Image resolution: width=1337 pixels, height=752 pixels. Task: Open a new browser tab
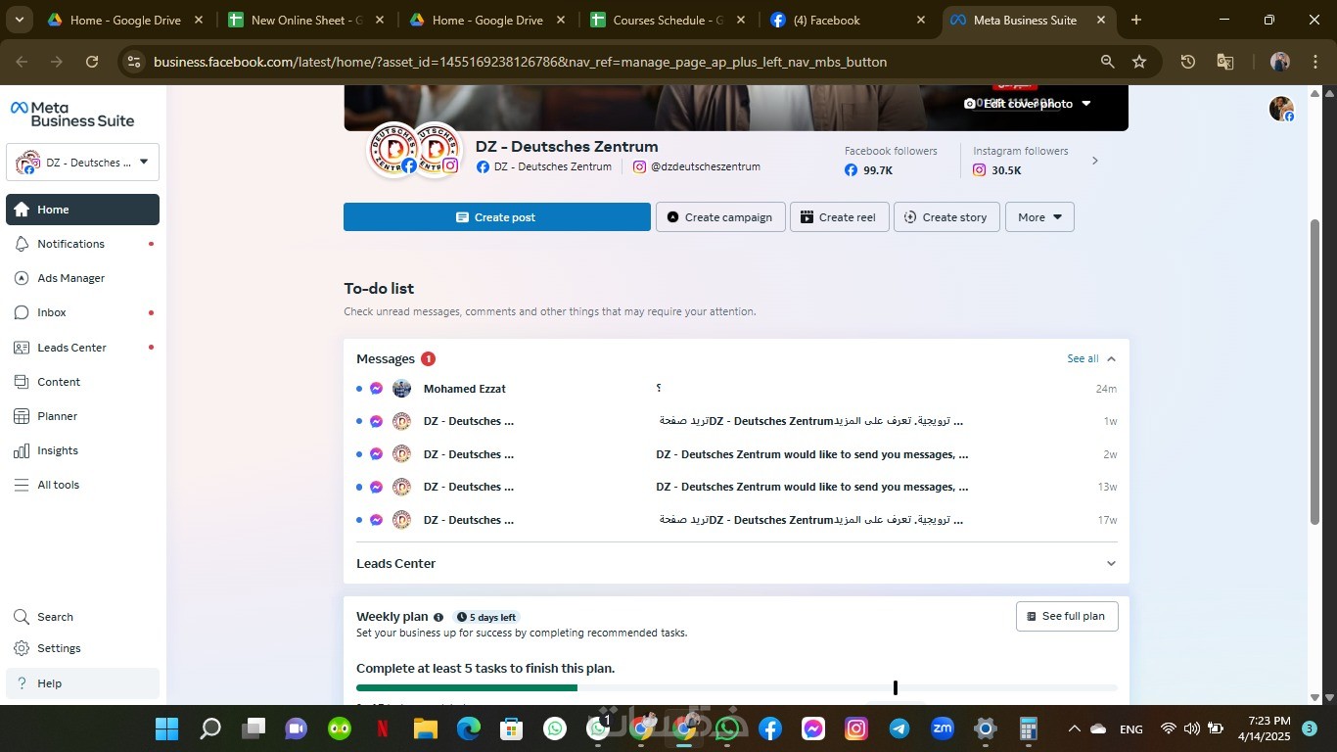(1136, 20)
